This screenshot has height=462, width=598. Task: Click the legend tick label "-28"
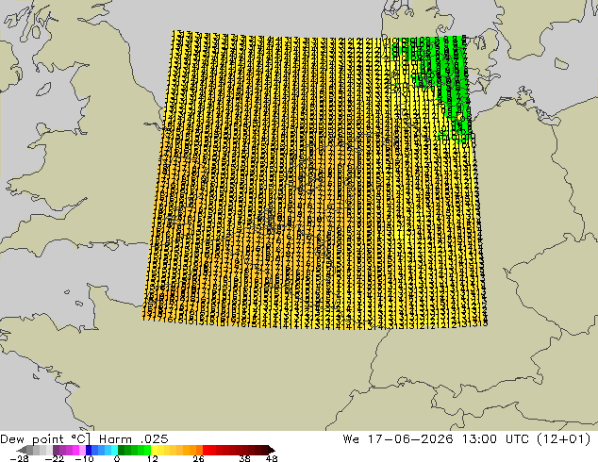pyautogui.click(x=19, y=458)
